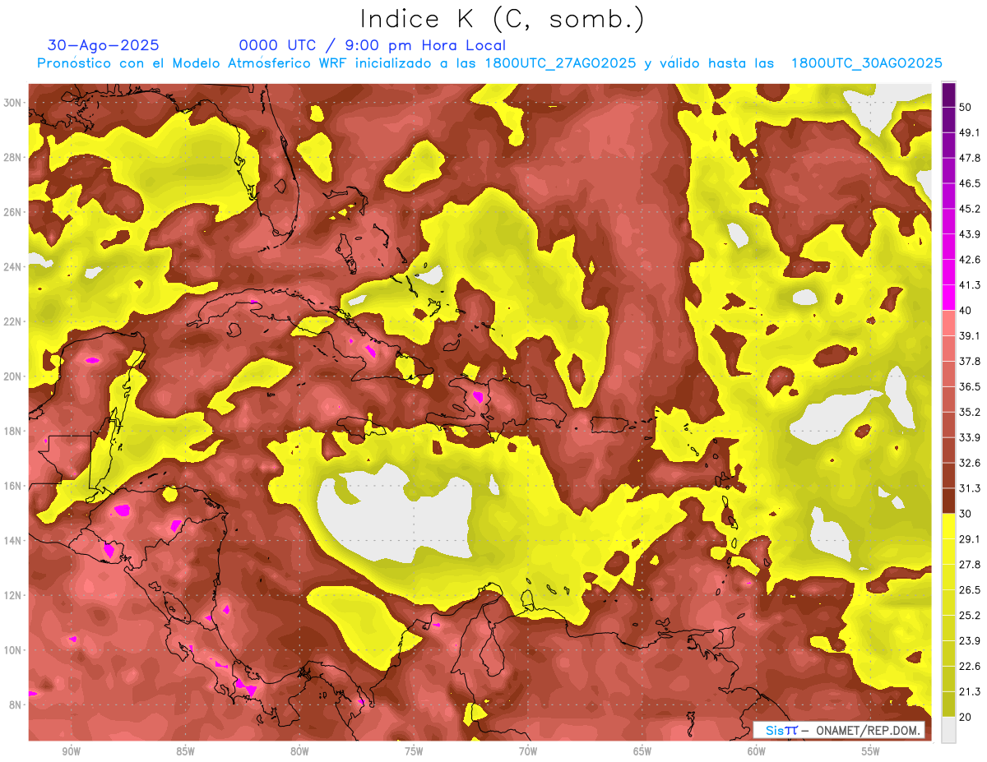987x762 pixels.
Task: Click the colorbar value label 23.9
Action: (970, 641)
